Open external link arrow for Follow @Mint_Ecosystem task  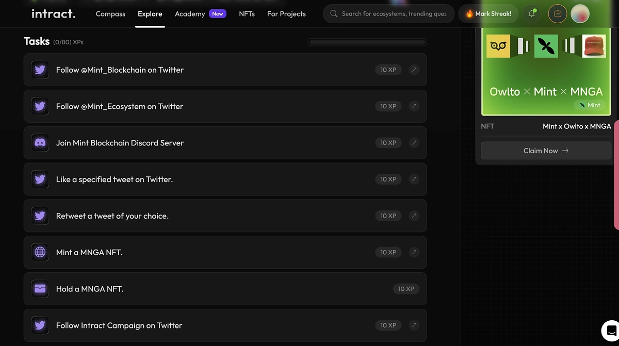coord(414,106)
